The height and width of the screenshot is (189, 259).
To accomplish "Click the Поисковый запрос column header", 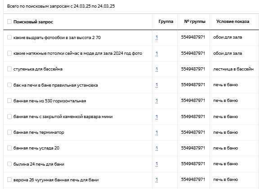I will pos(33,22).
